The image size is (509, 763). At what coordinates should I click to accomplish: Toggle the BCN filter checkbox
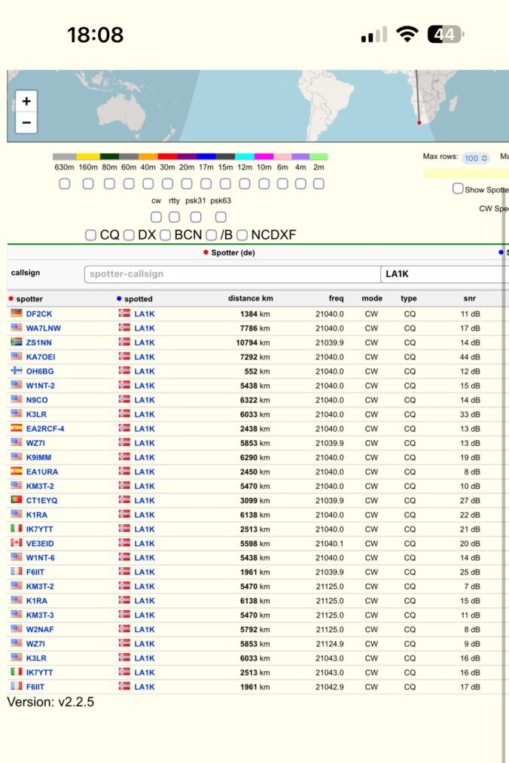165,235
